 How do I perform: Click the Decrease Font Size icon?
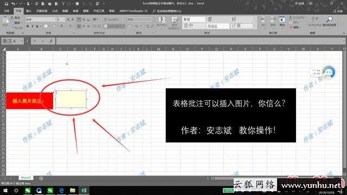(x=72, y=19)
